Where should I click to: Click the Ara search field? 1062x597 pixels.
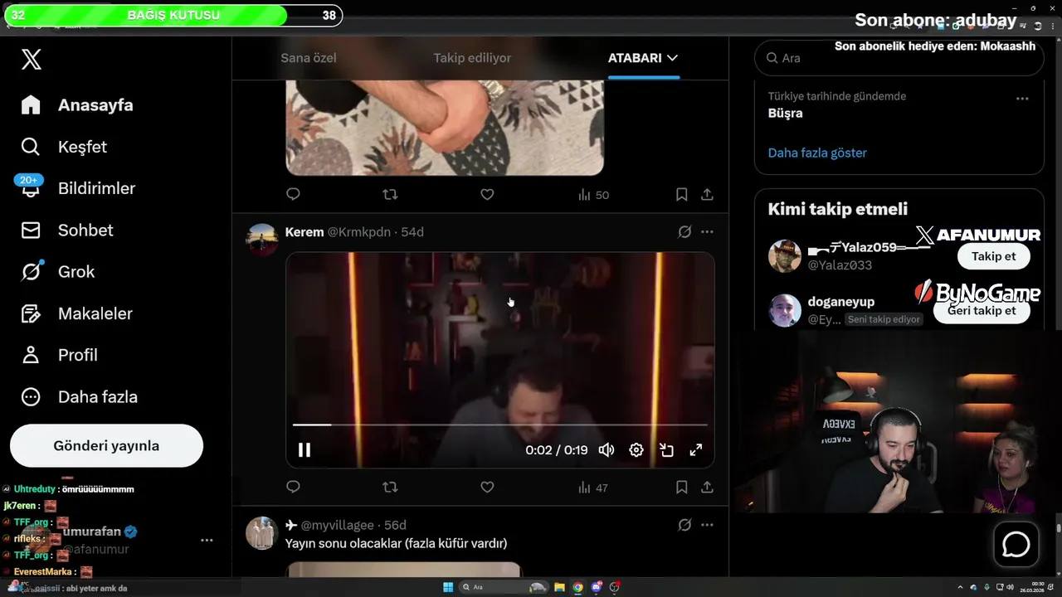899,58
